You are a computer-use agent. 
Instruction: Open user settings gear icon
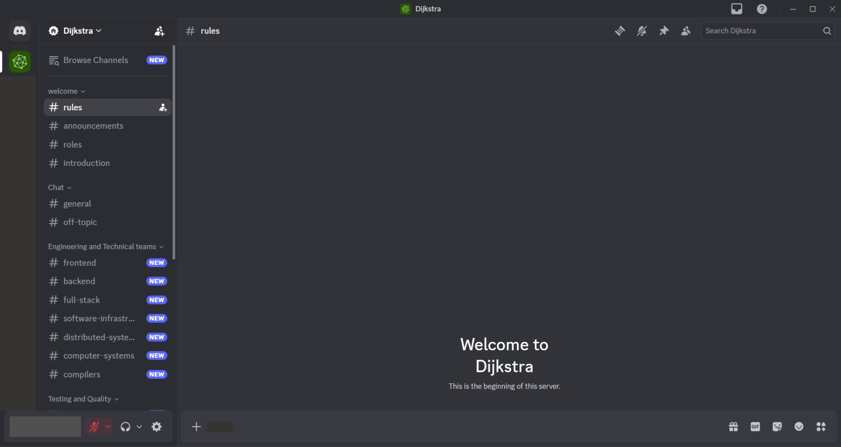coord(157,426)
